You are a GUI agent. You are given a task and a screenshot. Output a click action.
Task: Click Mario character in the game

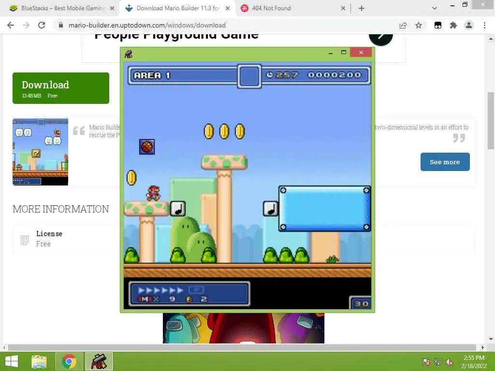click(x=153, y=193)
